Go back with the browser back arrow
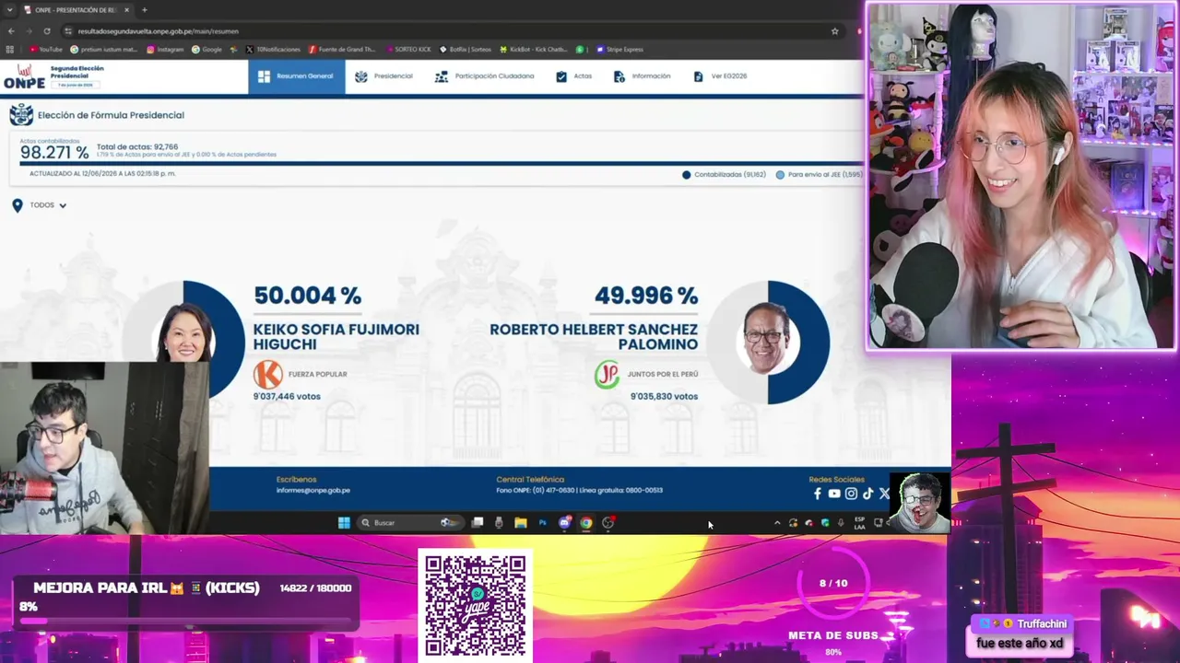 pyautogui.click(x=10, y=31)
